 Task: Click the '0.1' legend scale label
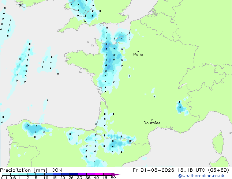4,178
